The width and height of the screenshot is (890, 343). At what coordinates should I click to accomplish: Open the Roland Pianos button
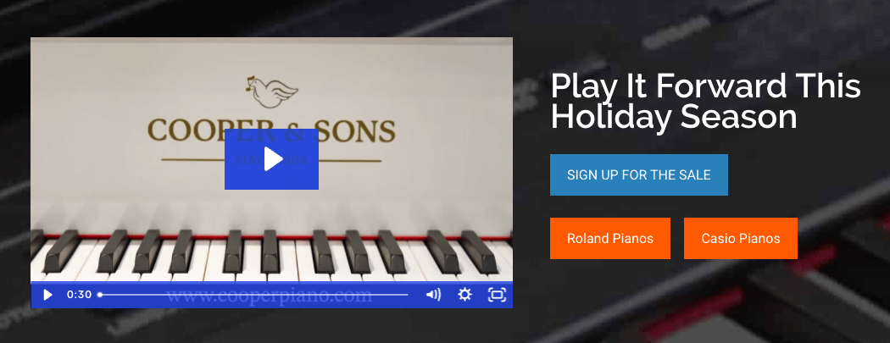[x=610, y=238]
